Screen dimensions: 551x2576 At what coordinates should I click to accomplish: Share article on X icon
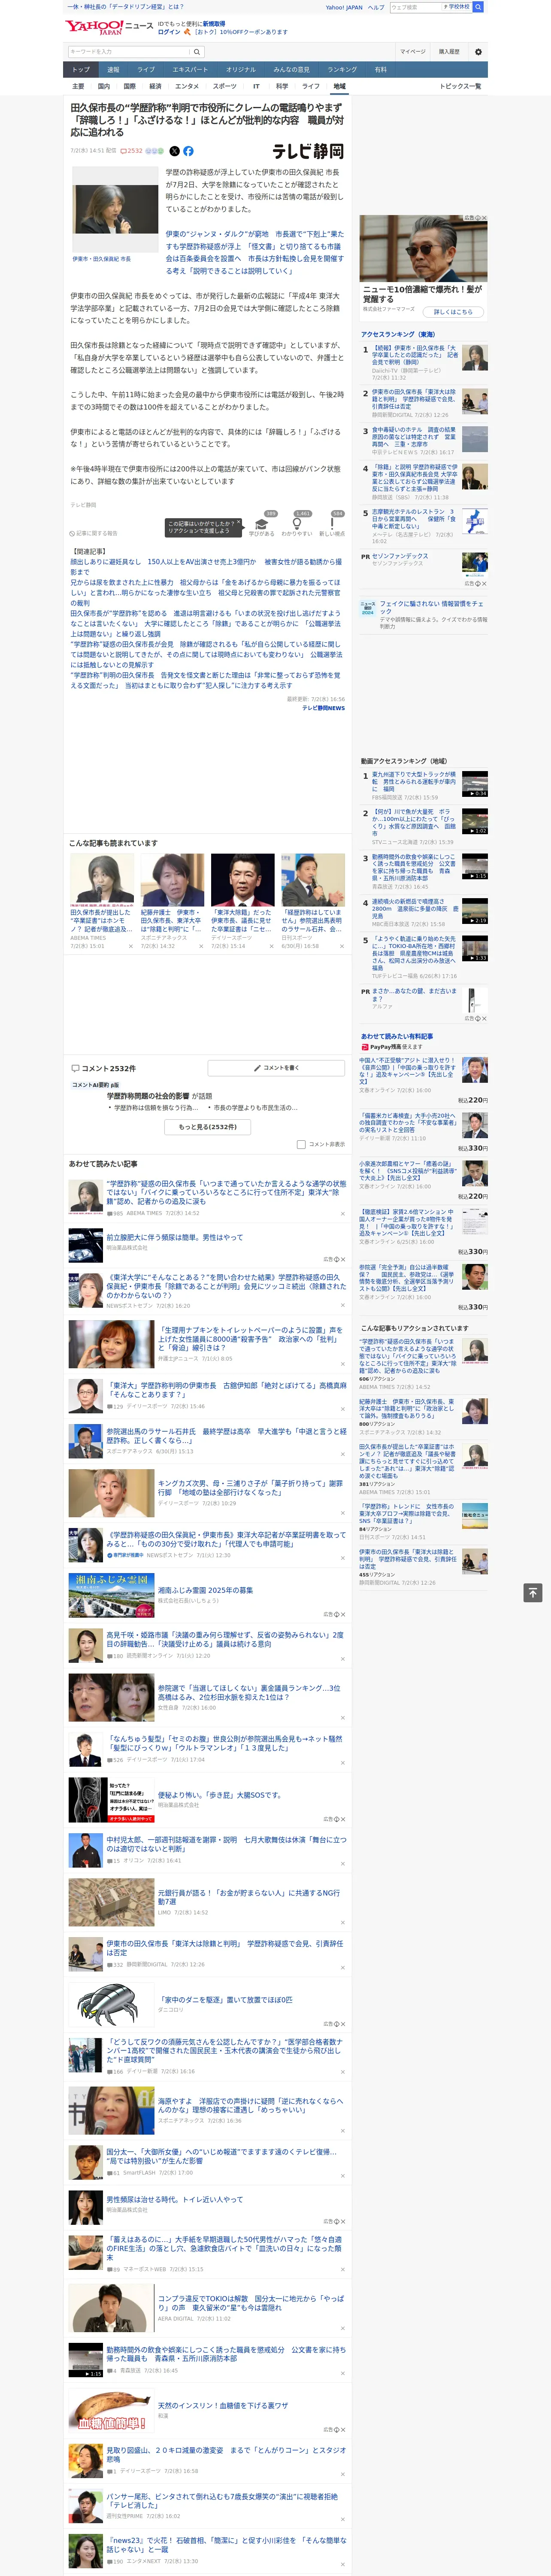(x=174, y=151)
